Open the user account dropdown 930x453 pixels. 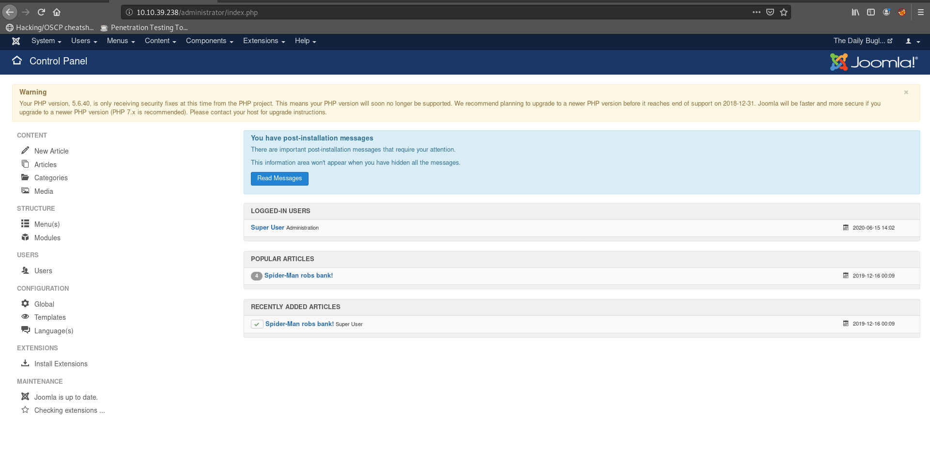tap(913, 41)
